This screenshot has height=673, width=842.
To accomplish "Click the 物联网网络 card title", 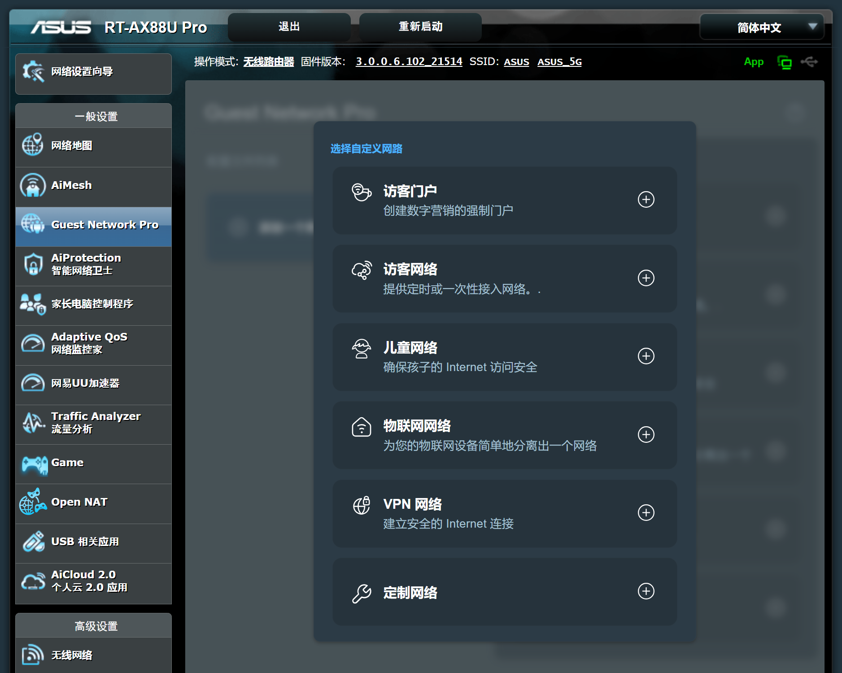I will [417, 426].
